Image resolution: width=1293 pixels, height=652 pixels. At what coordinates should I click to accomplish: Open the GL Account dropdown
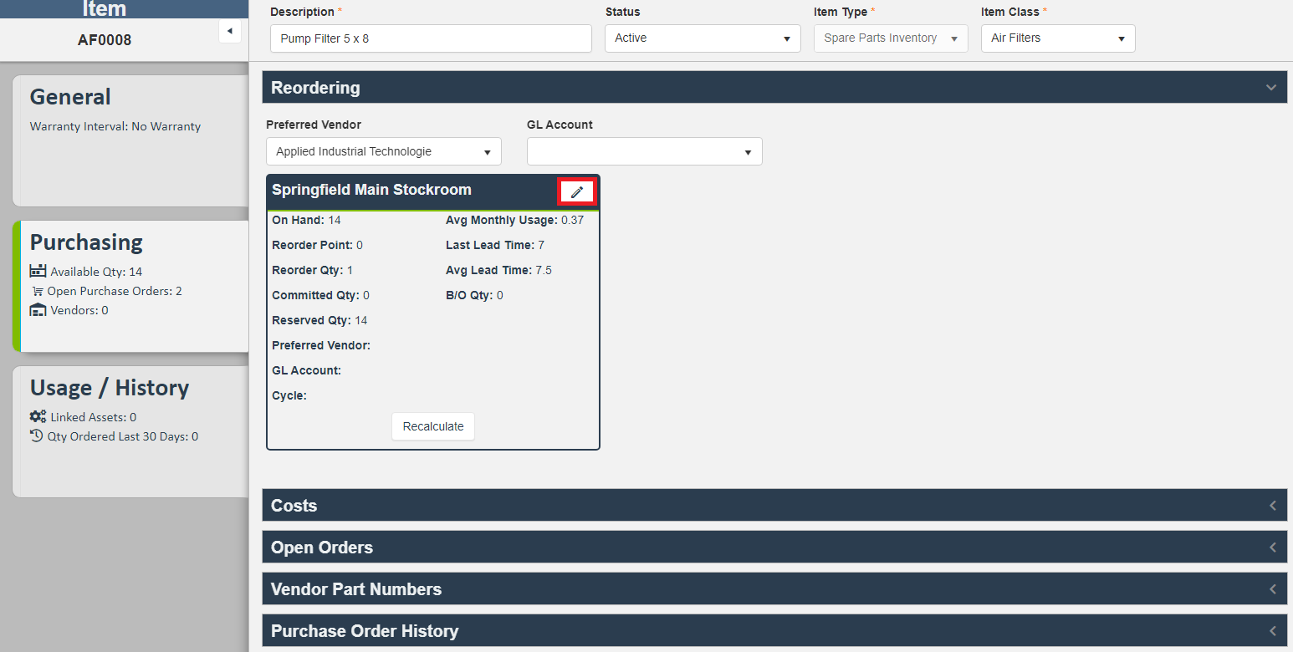coord(747,151)
